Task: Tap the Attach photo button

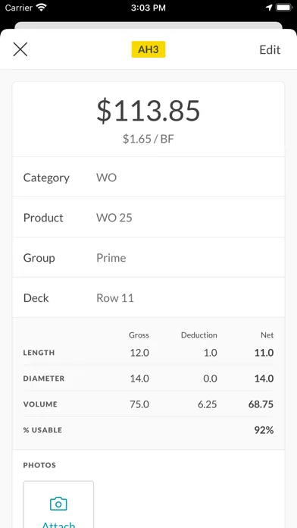Action: click(58, 504)
